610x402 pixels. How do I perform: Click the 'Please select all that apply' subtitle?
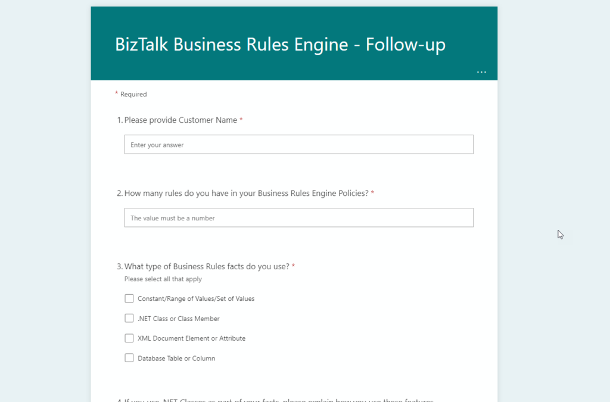coord(163,279)
